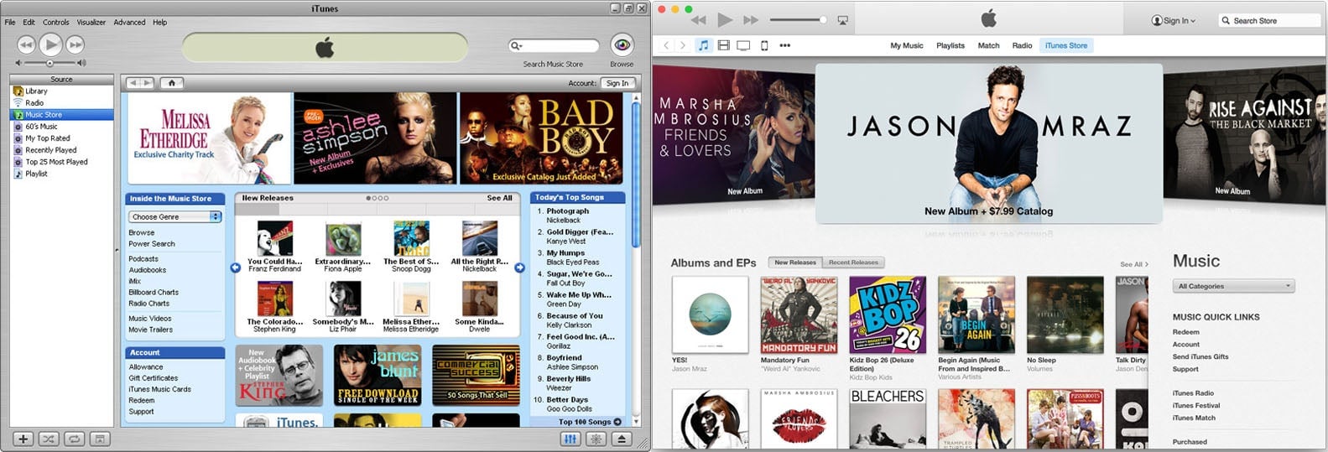The width and height of the screenshot is (1328, 452).
Task: Click the iPhone device icon
Action: pyautogui.click(x=764, y=45)
